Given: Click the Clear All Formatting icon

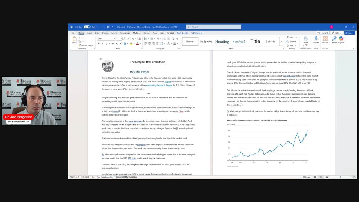Looking at the screenshot, I should pos(139,39).
